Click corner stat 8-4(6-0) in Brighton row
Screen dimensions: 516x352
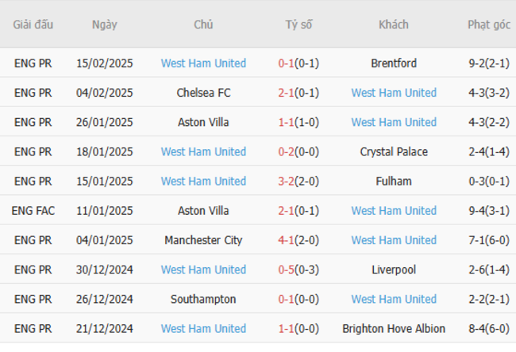point(488,328)
